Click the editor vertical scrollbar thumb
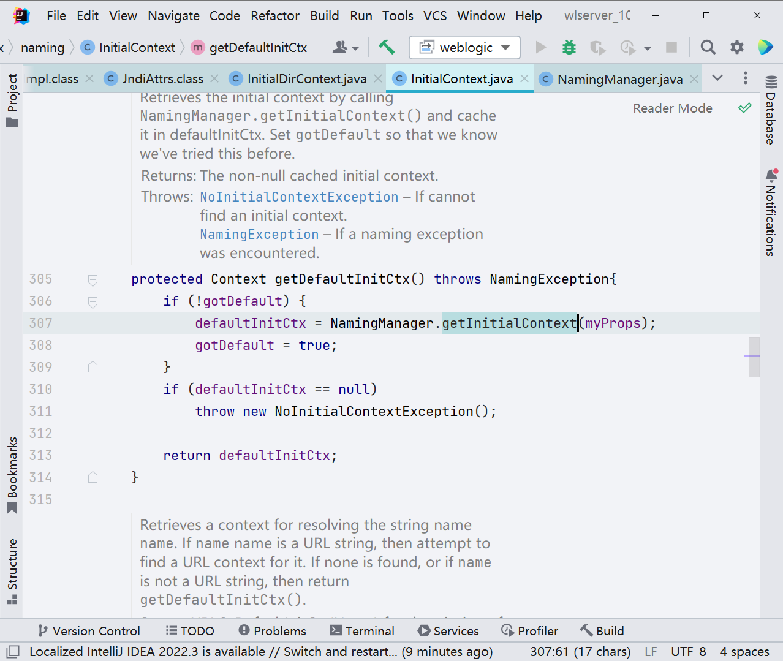This screenshot has height=661, width=783. [x=754, y=357]
